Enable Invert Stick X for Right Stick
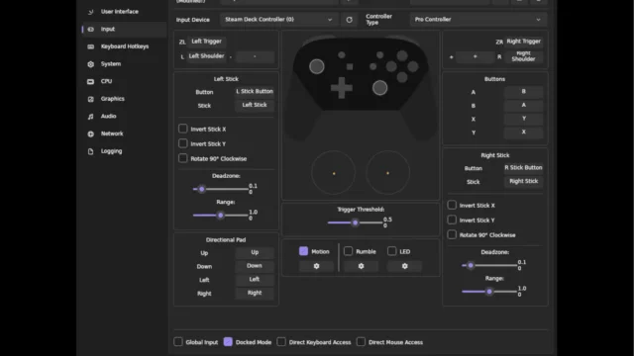 [452, 205]
